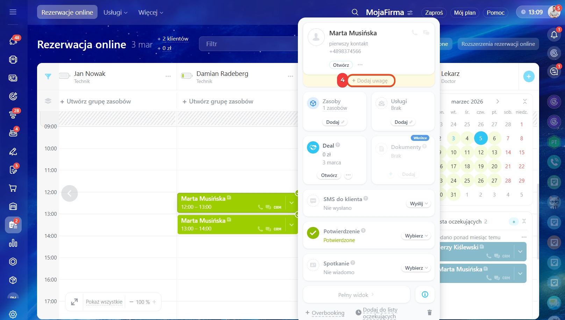Open the Więcej menu
Screen dimensions: 565x320
point(151,12)
